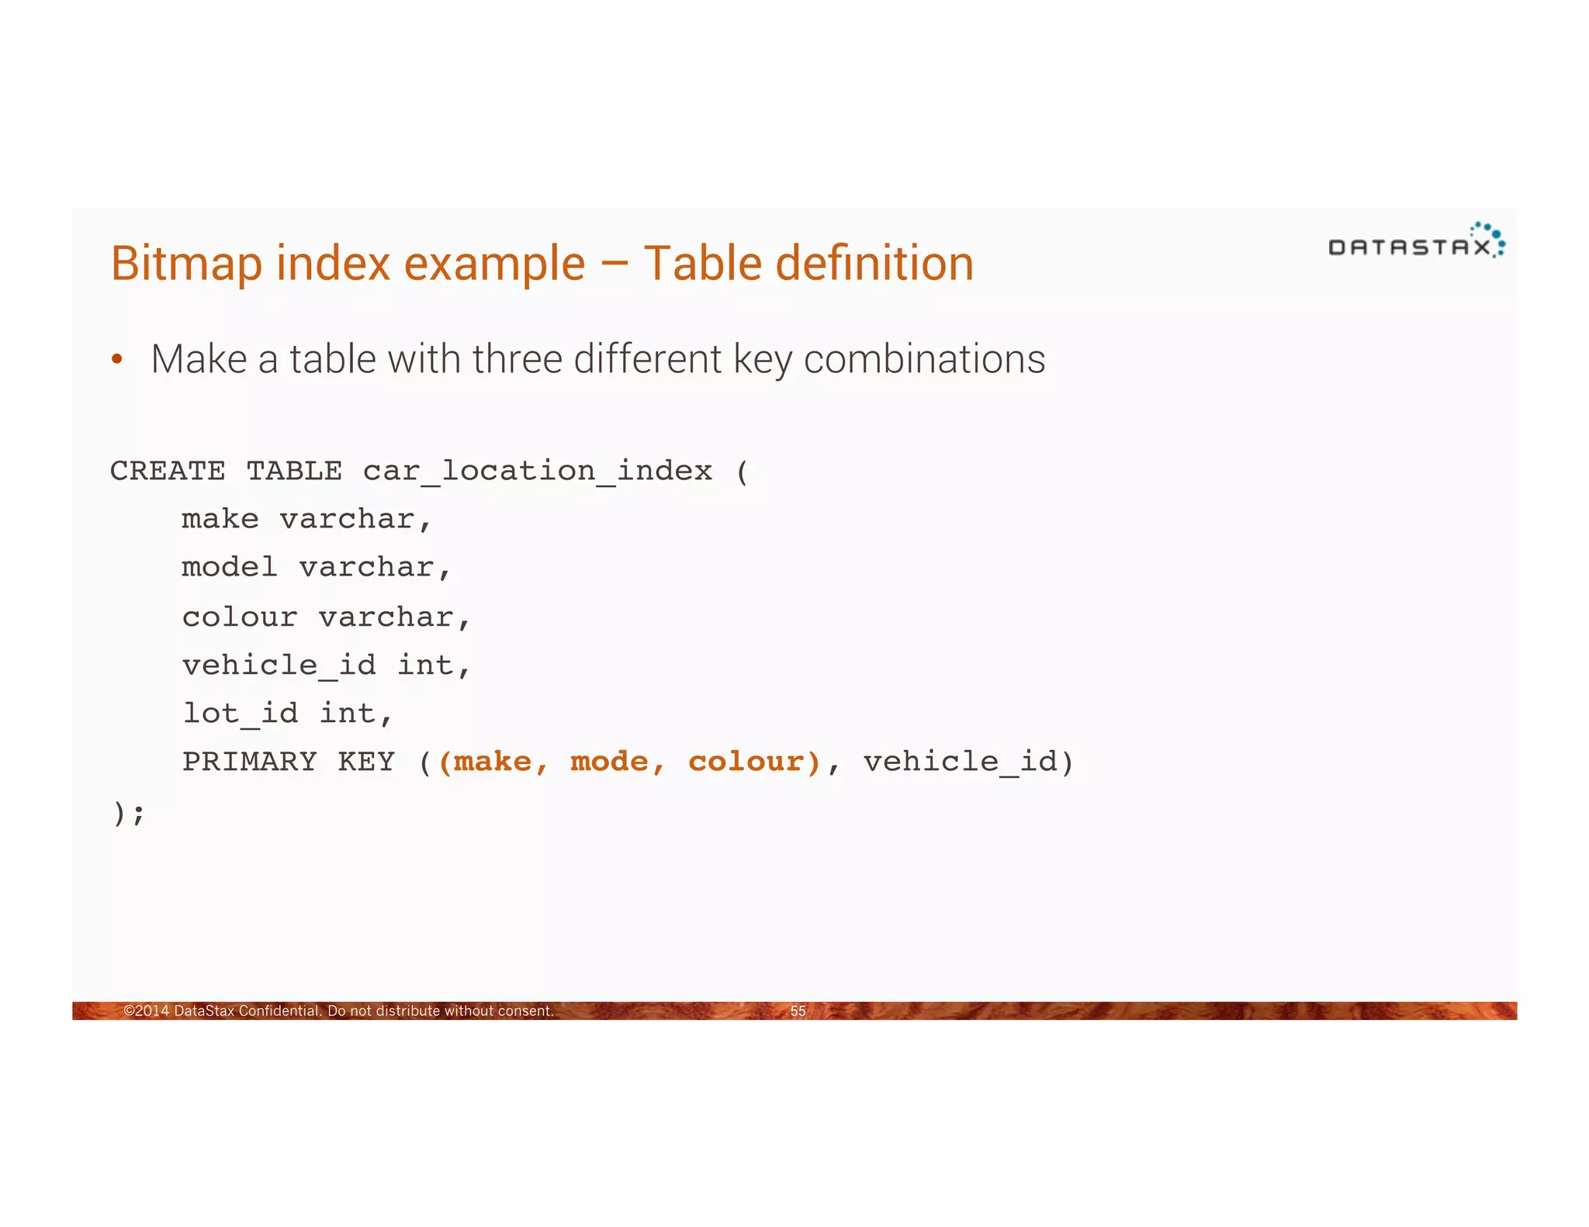This screenshot has height=1227, width=1589.
Task: Click the bullet 'Make a table with three different key combinations'
Action: pyautogui.click(x=597, y=360)
